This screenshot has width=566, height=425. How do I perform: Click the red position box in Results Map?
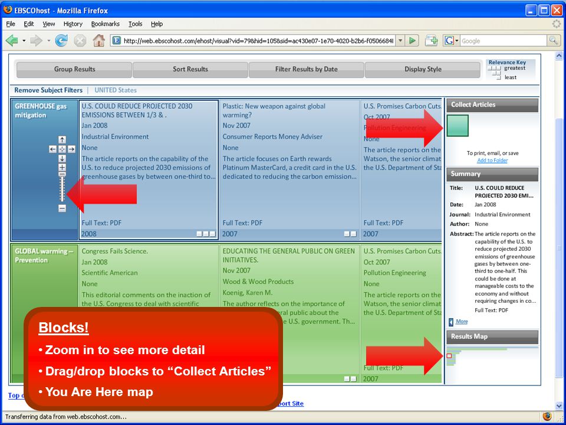click(449, 356)
